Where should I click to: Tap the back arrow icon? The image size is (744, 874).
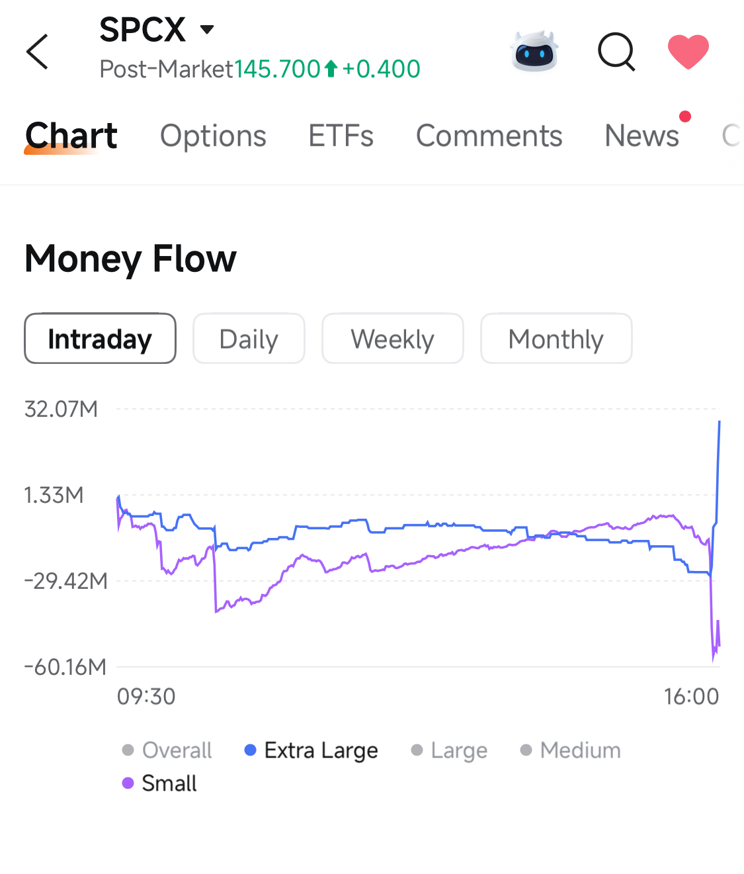(x=38, y=52)
